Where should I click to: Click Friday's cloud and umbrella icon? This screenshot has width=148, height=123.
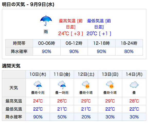pos(62,85)
